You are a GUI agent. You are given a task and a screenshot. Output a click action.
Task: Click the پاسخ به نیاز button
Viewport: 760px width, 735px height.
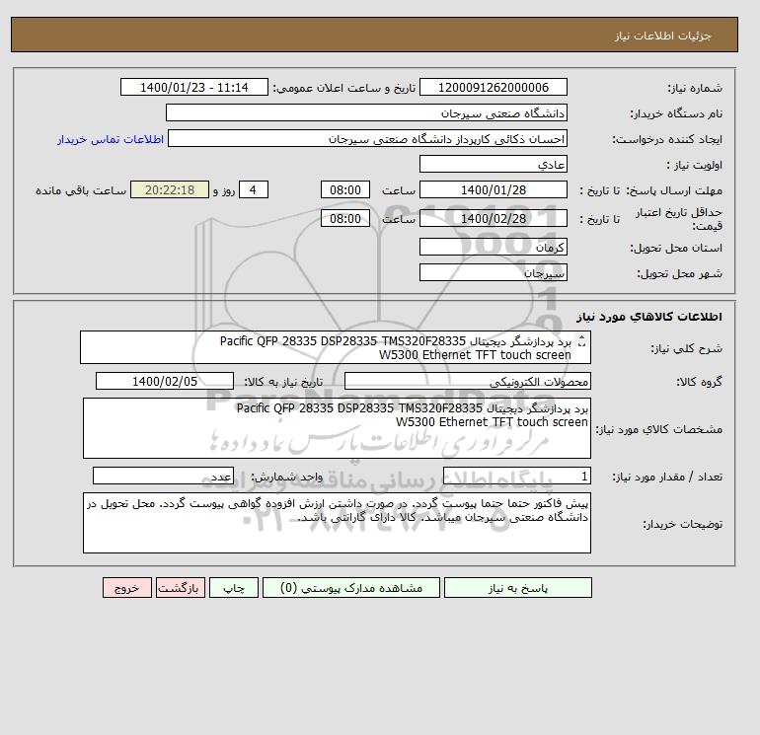[517, 588]
